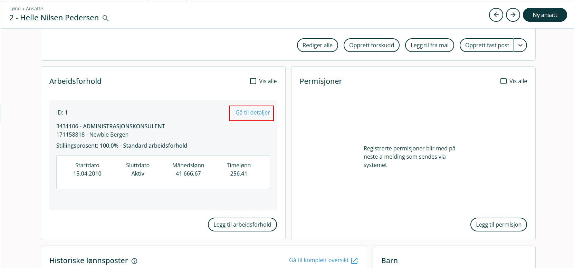The height and width of the screenshot is (268, 574).
Task: Enable Vis alle in the Arbeidsforhold panel
Action: pos(253,81)
